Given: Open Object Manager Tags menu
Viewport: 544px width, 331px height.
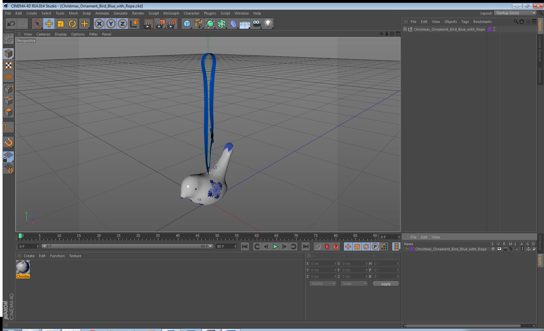Looking at the screenshot, I should [465, 22].
